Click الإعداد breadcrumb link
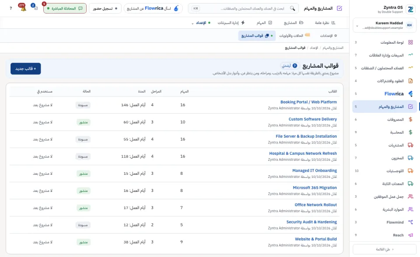The image size is (420, 257). pos(314,48)
